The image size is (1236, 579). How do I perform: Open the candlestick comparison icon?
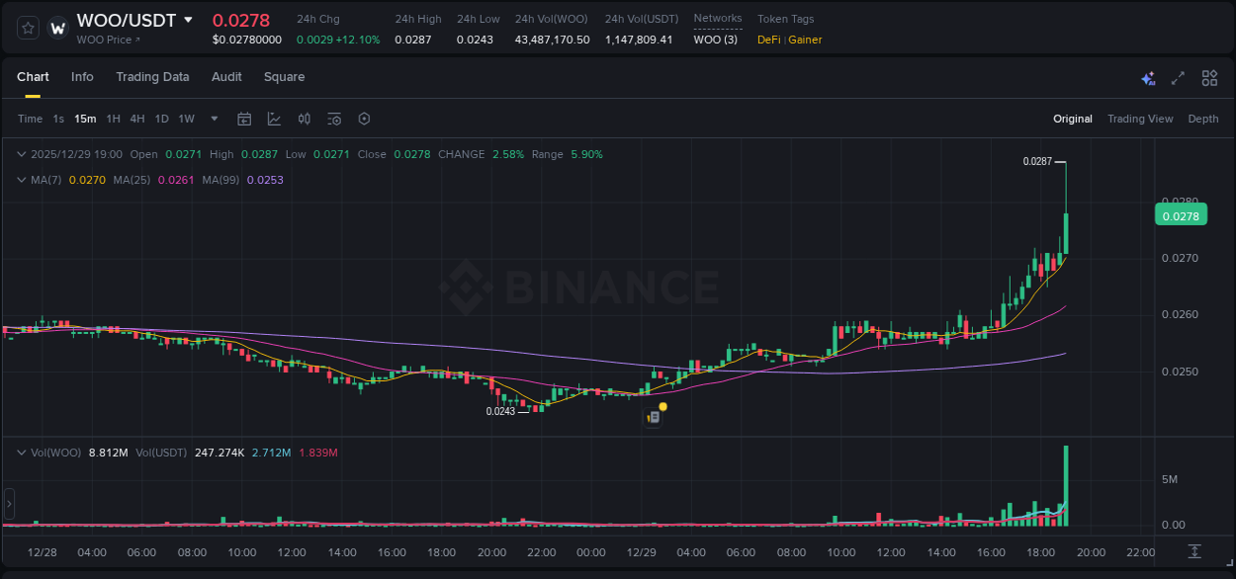click(x=305, y=119)
